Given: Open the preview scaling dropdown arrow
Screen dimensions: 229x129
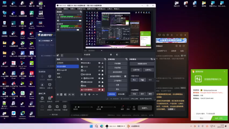Looking at the screenshot, I should 102,51.
